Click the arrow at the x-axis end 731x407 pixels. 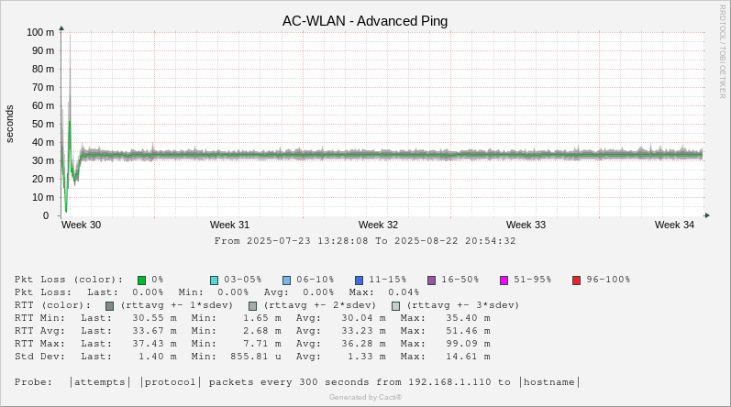tap(707, 215)
